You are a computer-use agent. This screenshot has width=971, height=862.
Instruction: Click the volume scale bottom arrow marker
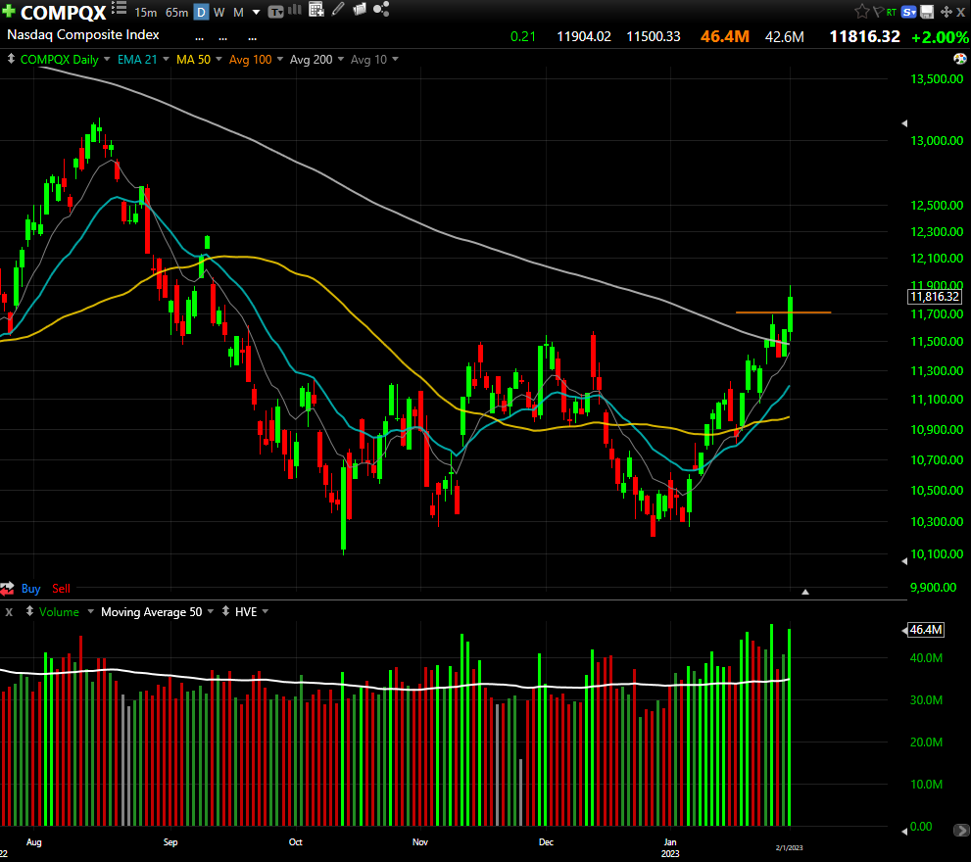904,831
